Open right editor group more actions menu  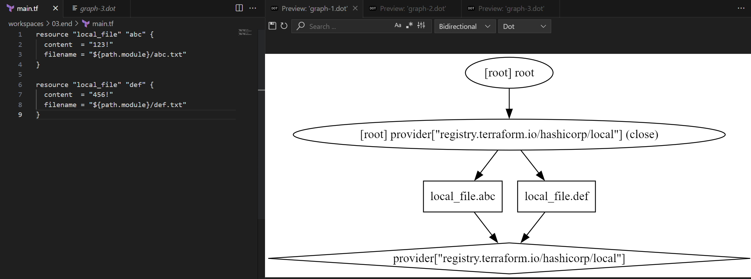[741, 8]
